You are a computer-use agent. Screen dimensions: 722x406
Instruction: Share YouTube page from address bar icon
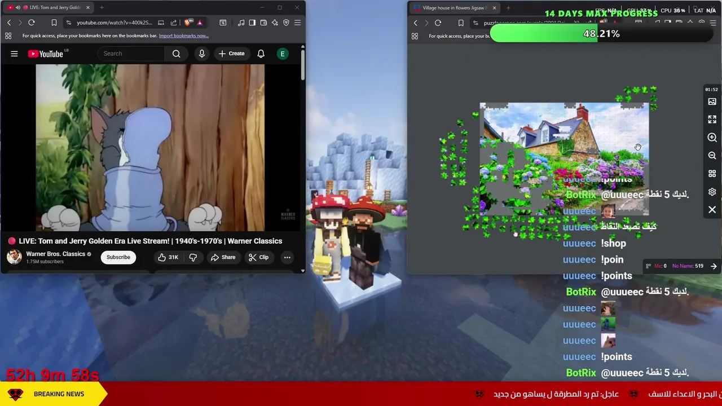[x=174, y=23]
